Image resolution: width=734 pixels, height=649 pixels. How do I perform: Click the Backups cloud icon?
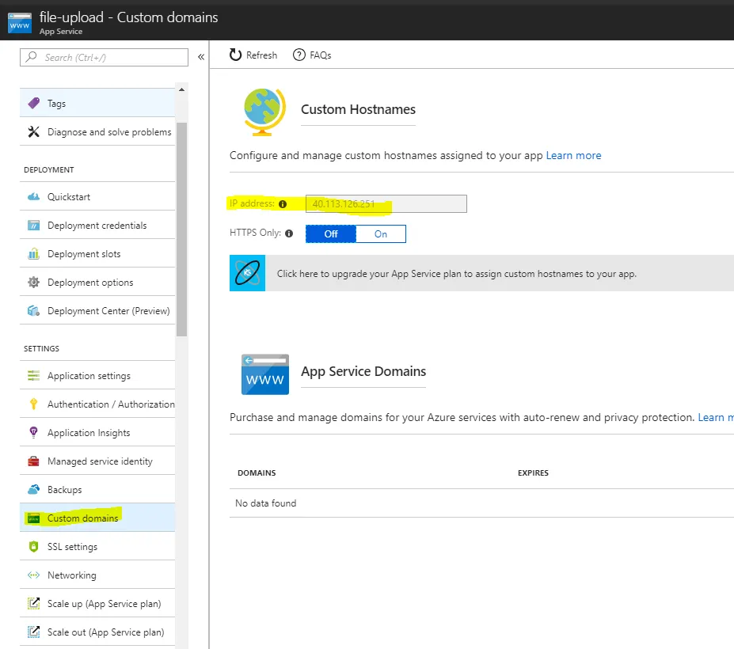tap(34, 490)
